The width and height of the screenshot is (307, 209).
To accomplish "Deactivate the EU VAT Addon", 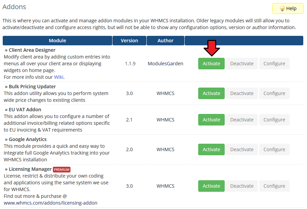I will (242, 120).
